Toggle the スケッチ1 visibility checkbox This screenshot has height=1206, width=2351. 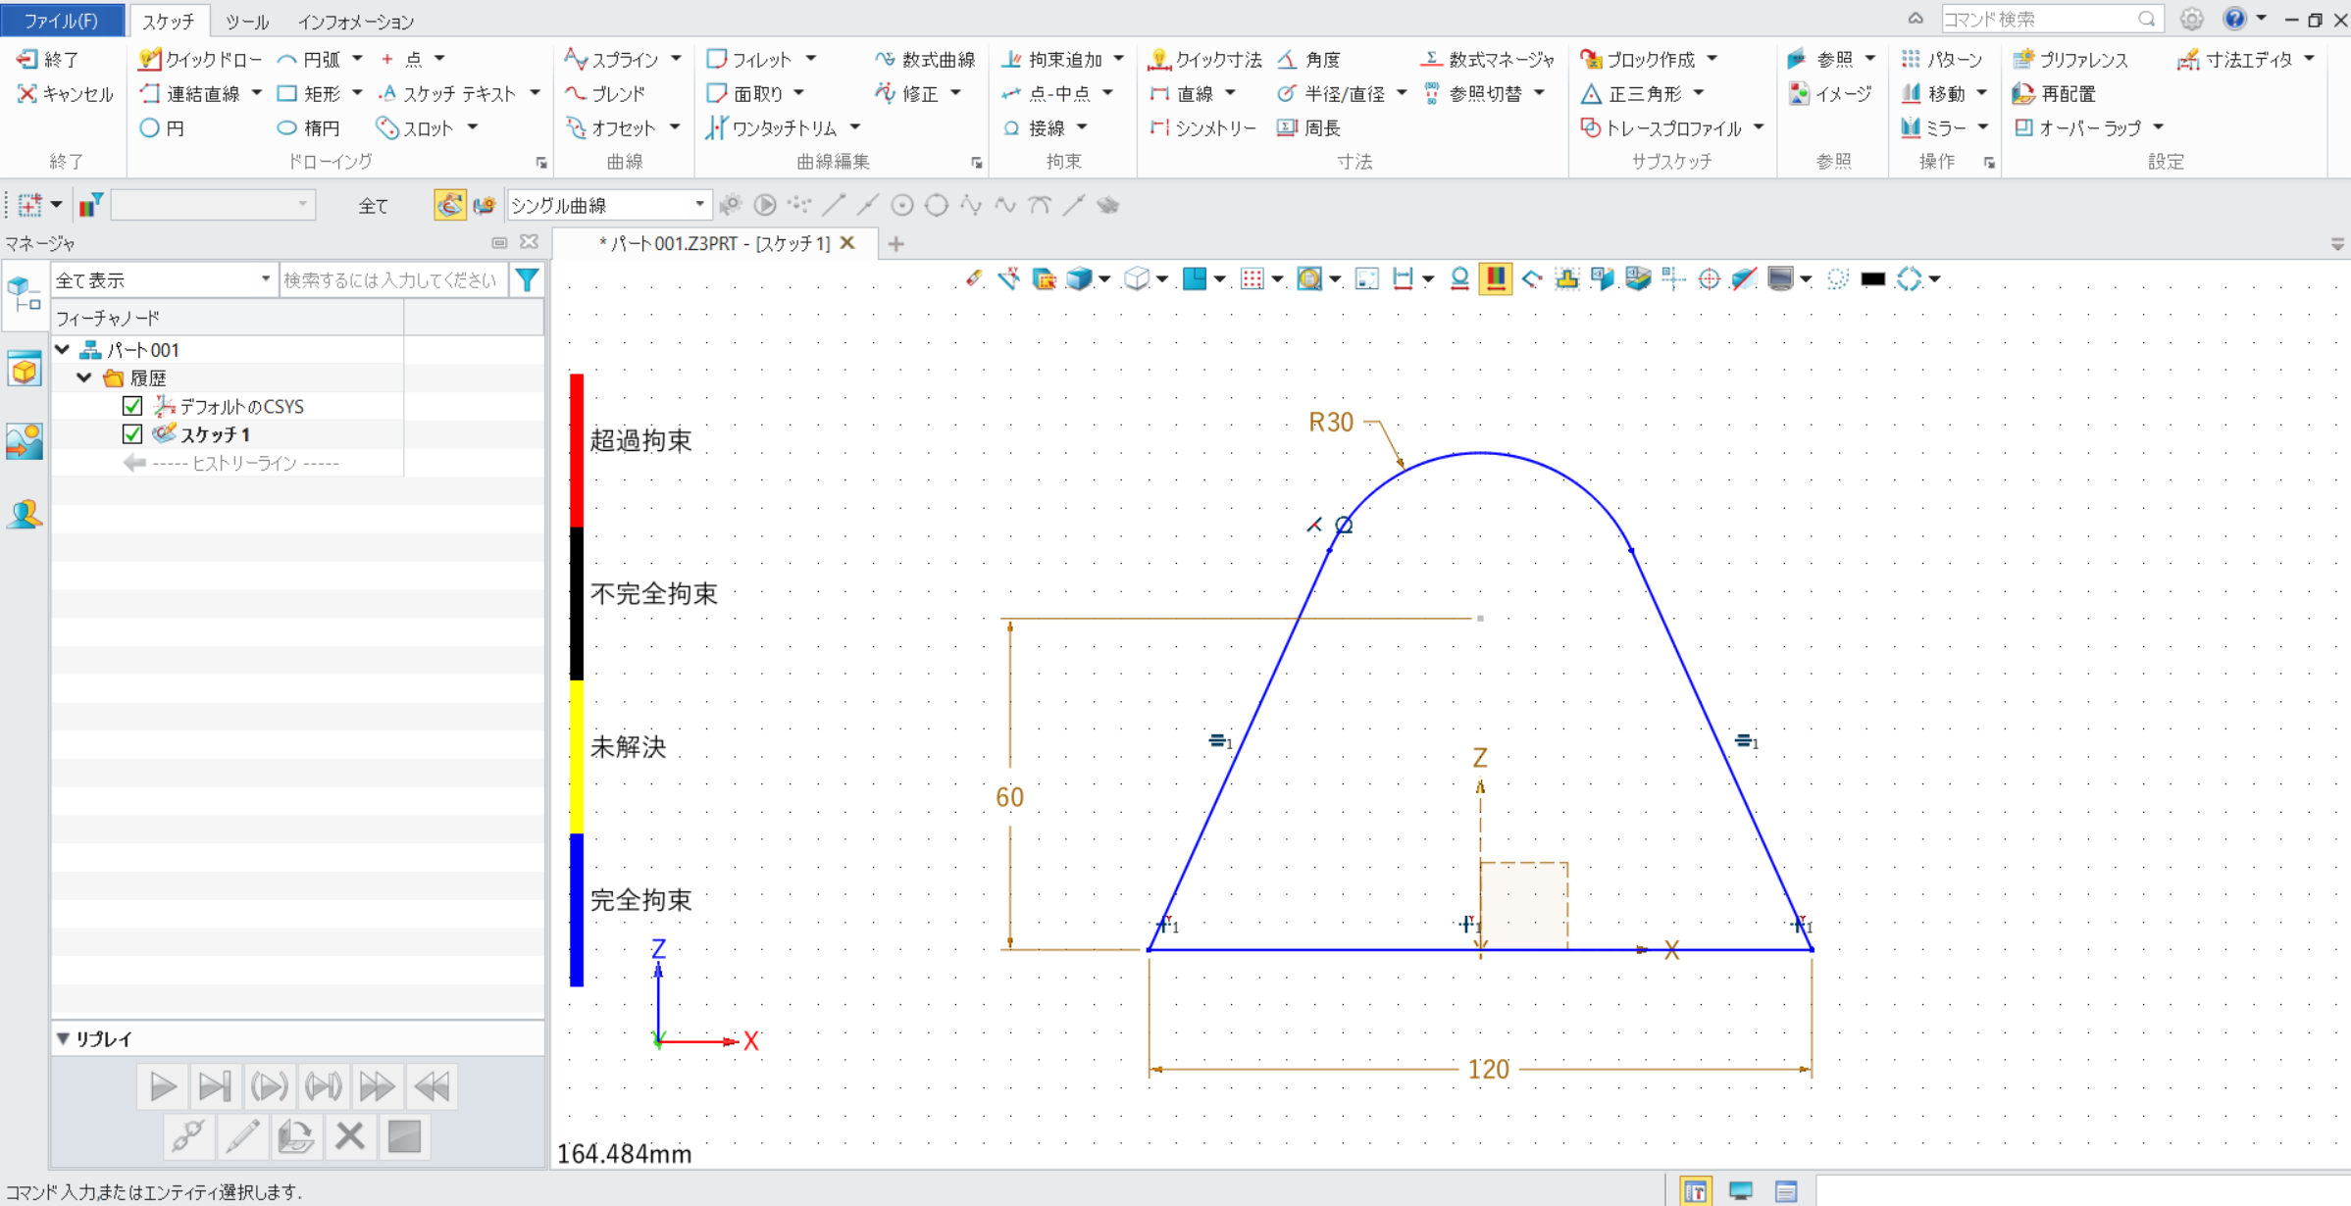(x=132, y=434)
